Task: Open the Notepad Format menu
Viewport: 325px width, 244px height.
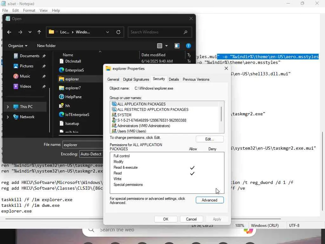Action: [29, 10]
